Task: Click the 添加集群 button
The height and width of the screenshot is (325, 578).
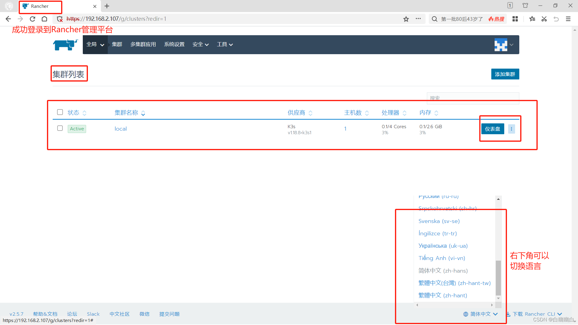Action: (505, 74)
